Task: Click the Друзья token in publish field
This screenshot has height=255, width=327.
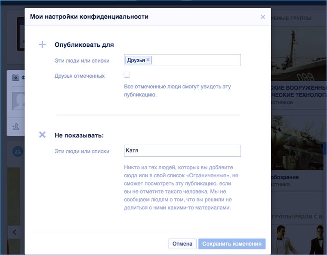Action: tap(136, 60)
